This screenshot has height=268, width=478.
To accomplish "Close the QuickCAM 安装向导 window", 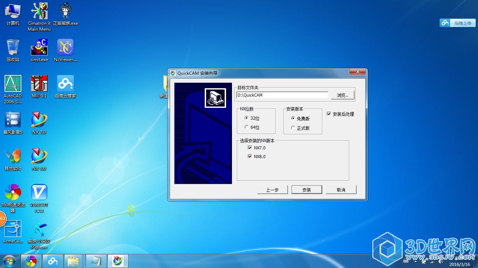I will pos(358,72).
